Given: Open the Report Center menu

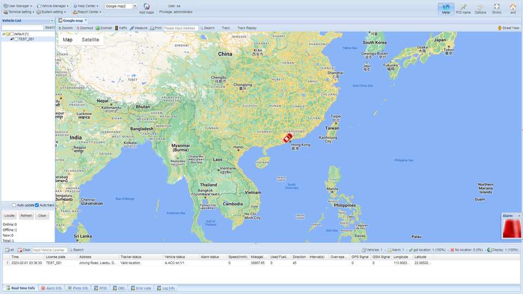Looking at the screenshot, I should pyautogui.click(x=87, y=11).
